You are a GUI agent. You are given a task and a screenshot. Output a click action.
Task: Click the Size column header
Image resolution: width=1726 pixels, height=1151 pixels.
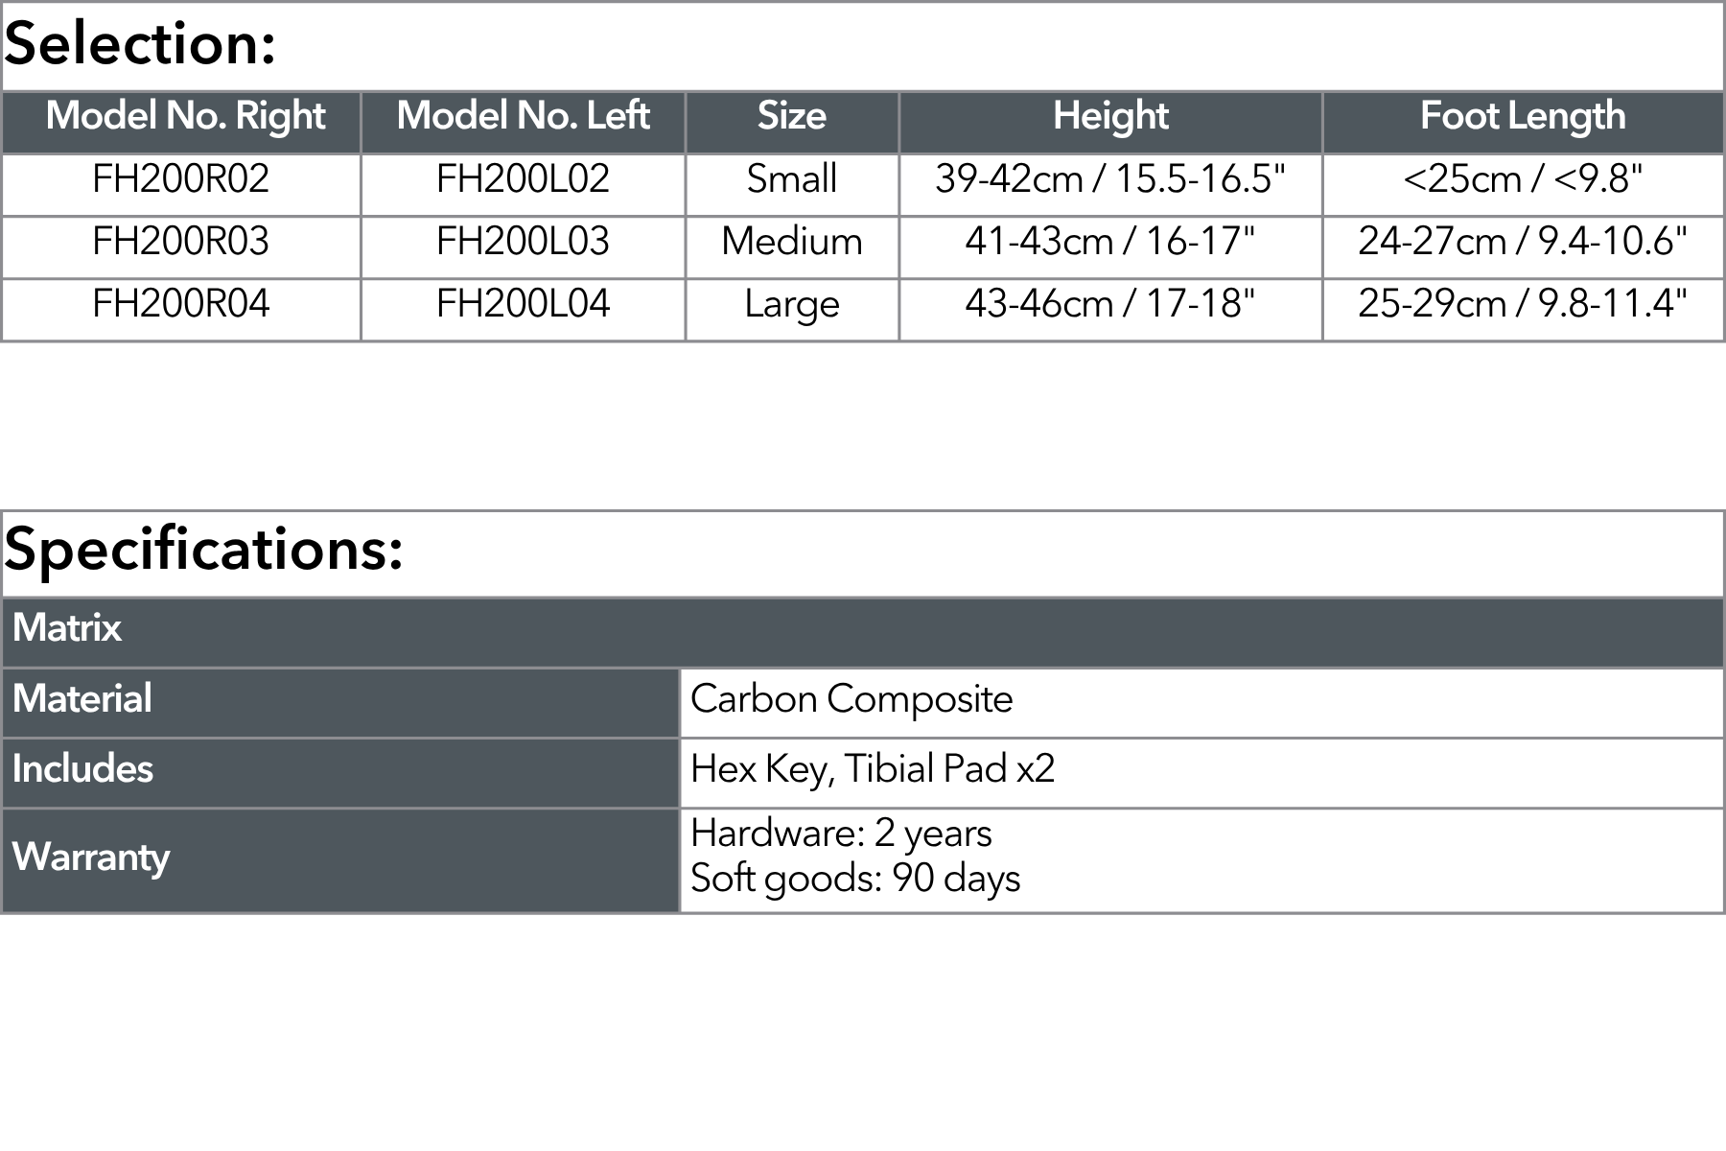[x=792, y=117]
